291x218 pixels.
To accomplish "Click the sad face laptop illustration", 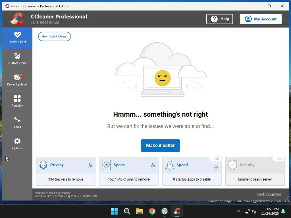I will pyautogui.click(x=161, y=70).
